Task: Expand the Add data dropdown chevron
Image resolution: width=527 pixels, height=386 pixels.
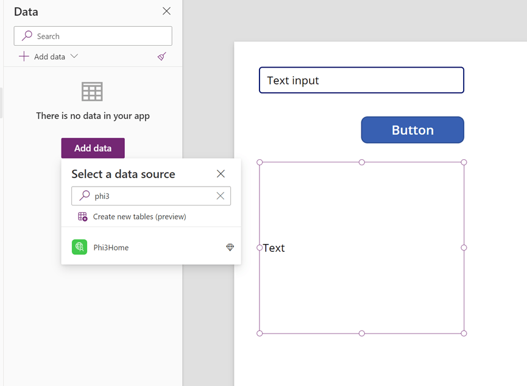Action: point(74,57)
